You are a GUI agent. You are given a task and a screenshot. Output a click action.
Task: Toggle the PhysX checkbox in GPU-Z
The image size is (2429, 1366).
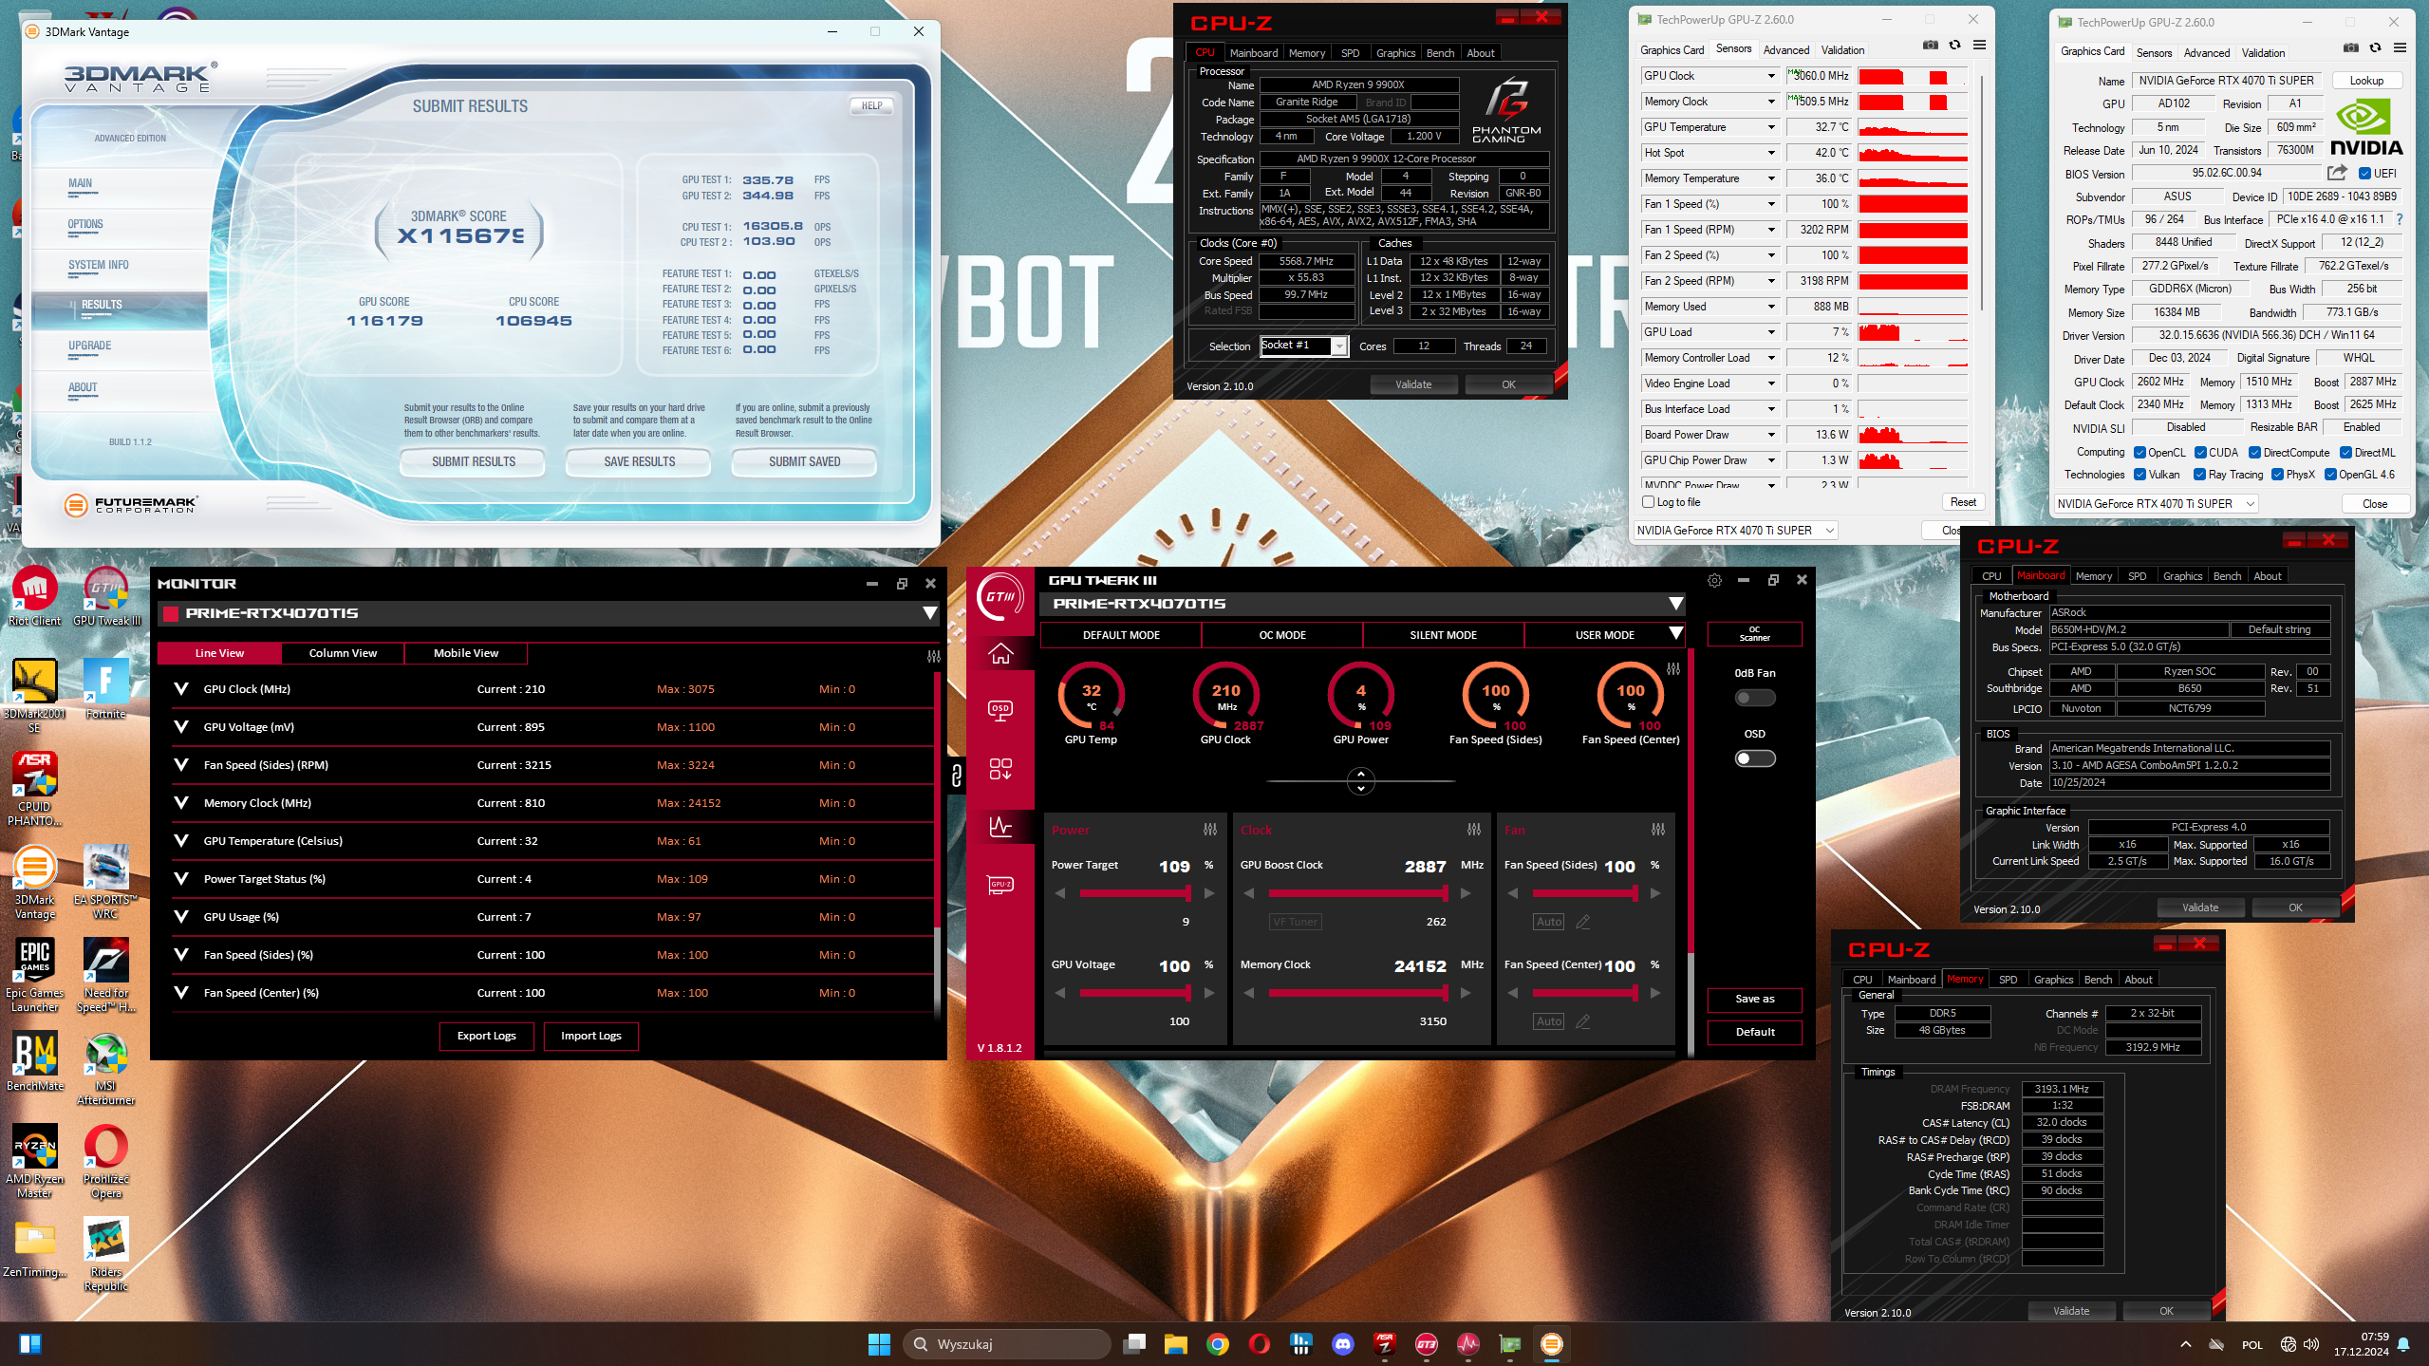tap(2278, 475)
